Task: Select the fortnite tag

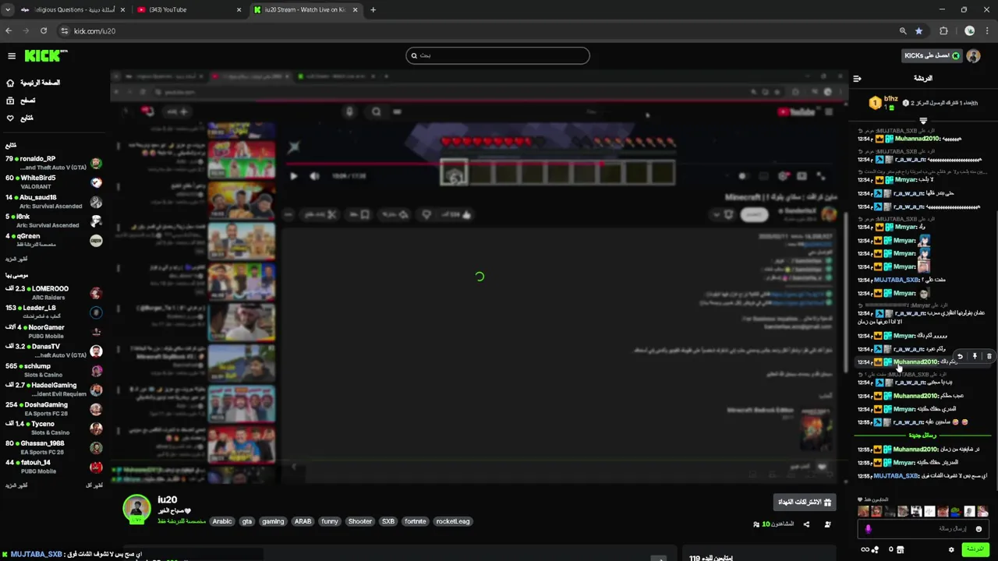Action: point(416,521)
